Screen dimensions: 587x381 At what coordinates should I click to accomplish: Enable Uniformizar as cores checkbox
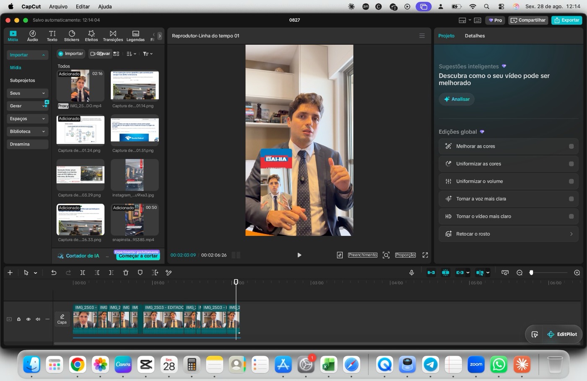[571, 164]
